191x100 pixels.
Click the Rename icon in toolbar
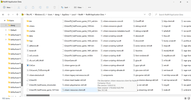(x=40, y=7)
